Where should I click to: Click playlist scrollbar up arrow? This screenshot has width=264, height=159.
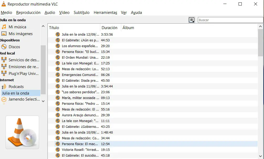[x=260, y=26]
